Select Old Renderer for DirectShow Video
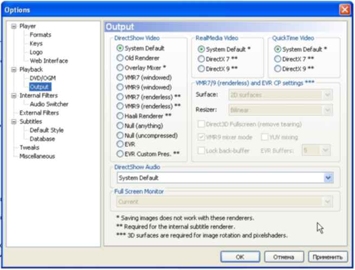 coord(120,58)
